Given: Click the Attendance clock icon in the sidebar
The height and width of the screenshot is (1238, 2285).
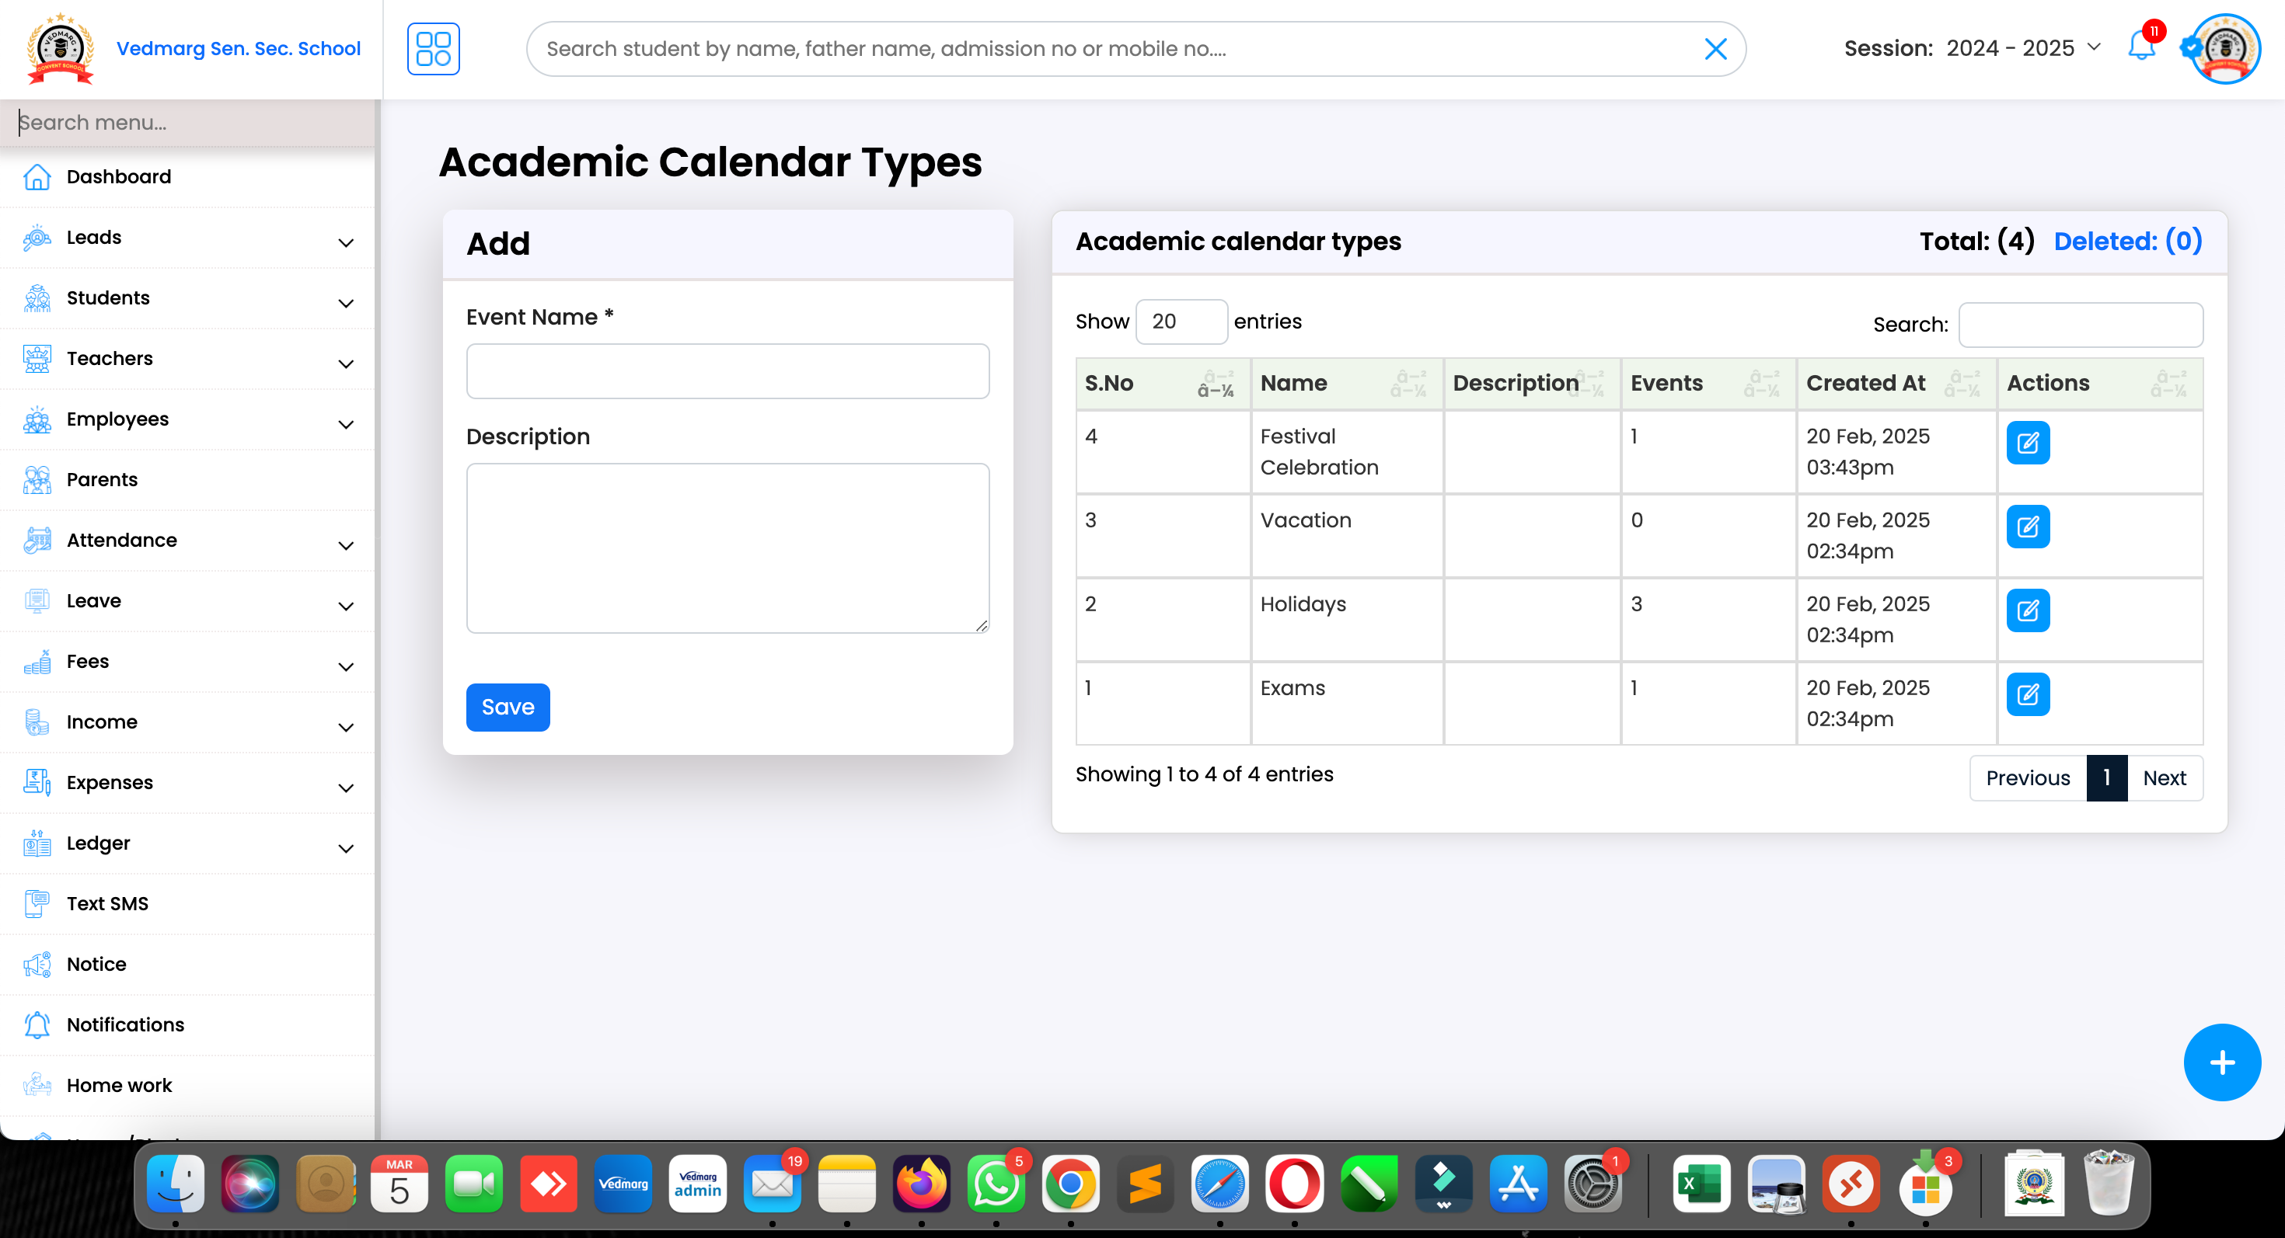Looking at the screenshot, I should (x=37, y=540).
